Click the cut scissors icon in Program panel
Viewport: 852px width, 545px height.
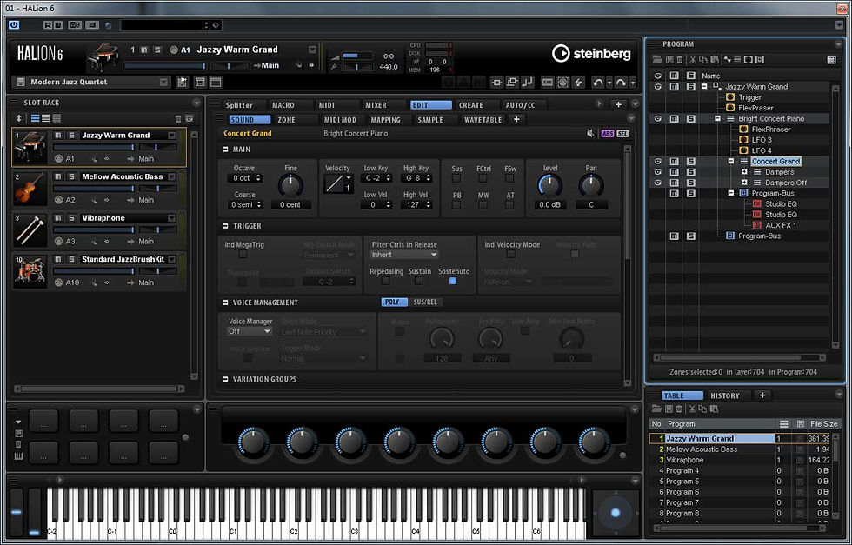pos(692,60)
